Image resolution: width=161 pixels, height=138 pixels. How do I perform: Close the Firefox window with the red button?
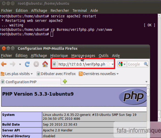point(4,48)
